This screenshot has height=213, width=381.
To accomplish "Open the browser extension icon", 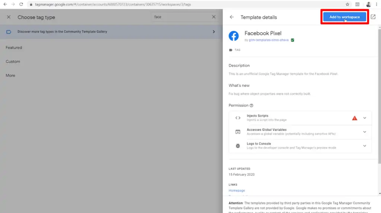I will 358,4.
